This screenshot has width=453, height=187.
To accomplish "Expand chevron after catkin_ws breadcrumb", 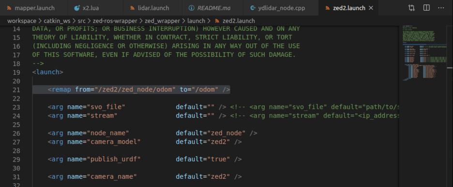I will click(74, 21).
